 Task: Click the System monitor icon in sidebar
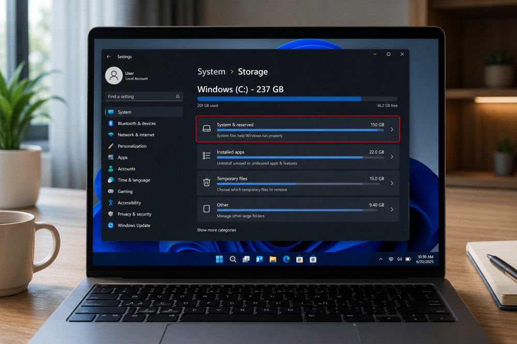(x=111, y=112)
